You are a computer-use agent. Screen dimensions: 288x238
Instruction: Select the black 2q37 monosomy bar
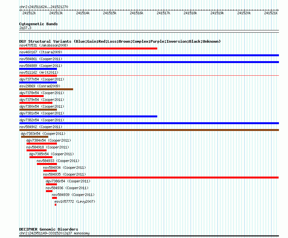tap(149, 236)
